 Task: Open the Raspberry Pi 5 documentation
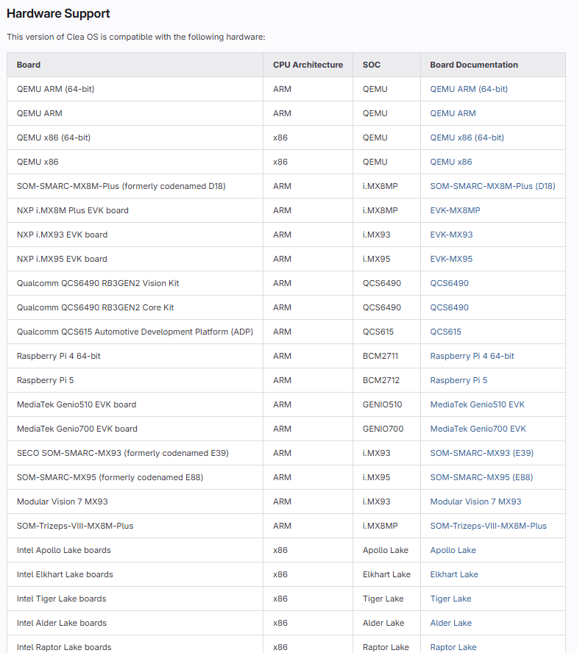459,380
